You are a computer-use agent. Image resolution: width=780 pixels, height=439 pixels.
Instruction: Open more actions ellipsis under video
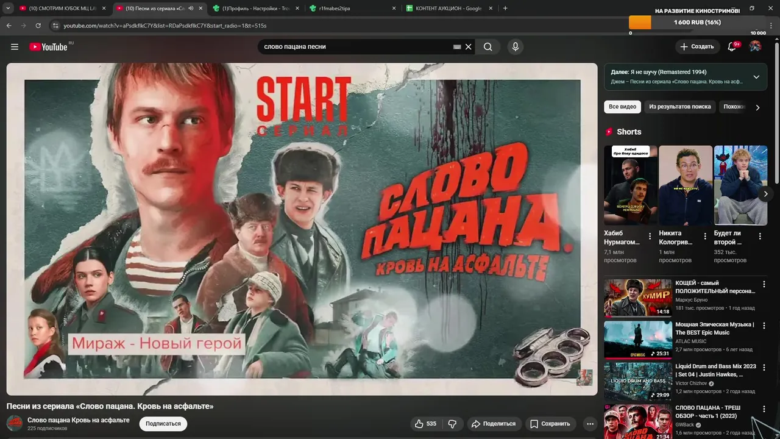click(590, 424)
